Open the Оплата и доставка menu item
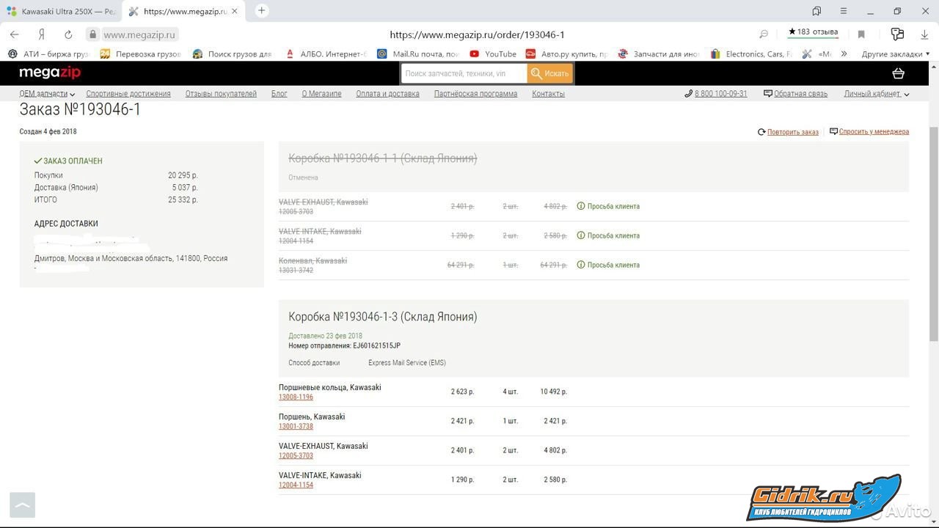The image size is (939, 528). click(x=387, y=94)
